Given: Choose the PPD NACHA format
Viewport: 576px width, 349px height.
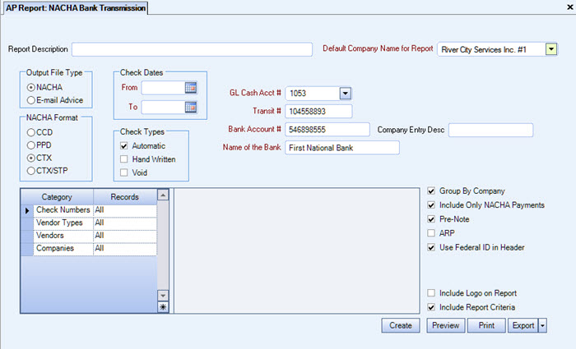Looking at the screenshot, I should click(x=31, y=144).
